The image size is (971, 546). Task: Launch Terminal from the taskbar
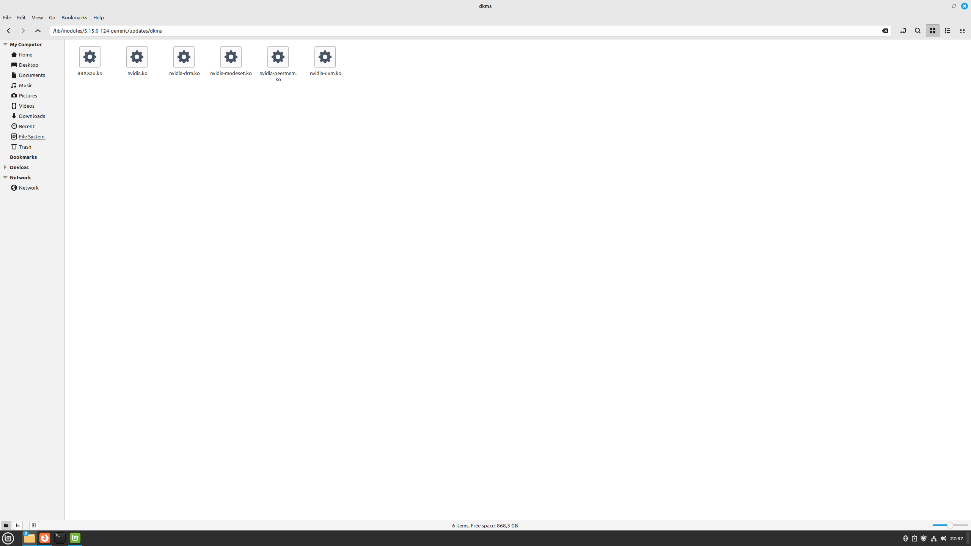click(x=60, y=538)
